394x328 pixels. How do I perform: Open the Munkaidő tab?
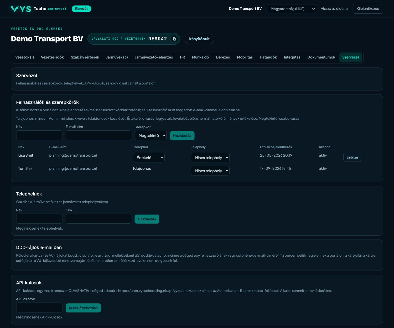pos(200,57)
